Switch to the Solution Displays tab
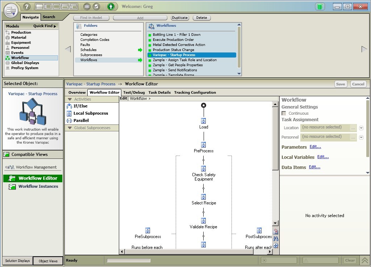This screenshot has height=267, width=371. pos(17,260)
